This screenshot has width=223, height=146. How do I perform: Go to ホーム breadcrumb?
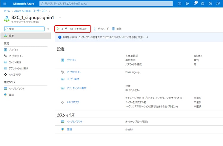pyautogui.click(x=7, y=11)
